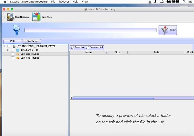The width and height of the screenshot is (194, 136).
Task: Select the Lost and Founds tree row
Action: [x=35, y=54]
